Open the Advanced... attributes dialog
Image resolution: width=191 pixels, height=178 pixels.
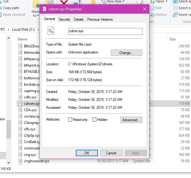click(x=131, y=120)
